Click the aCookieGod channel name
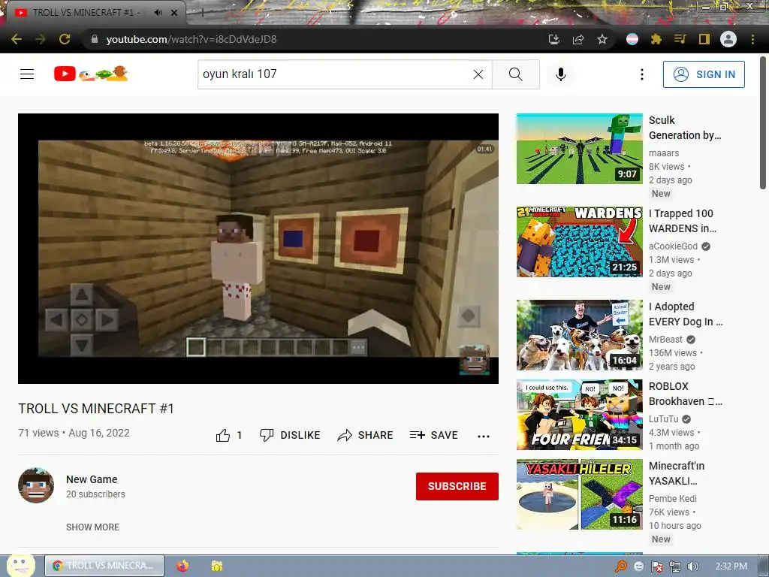Viewport: 769px width, 577px height. [x=673, y=246]
